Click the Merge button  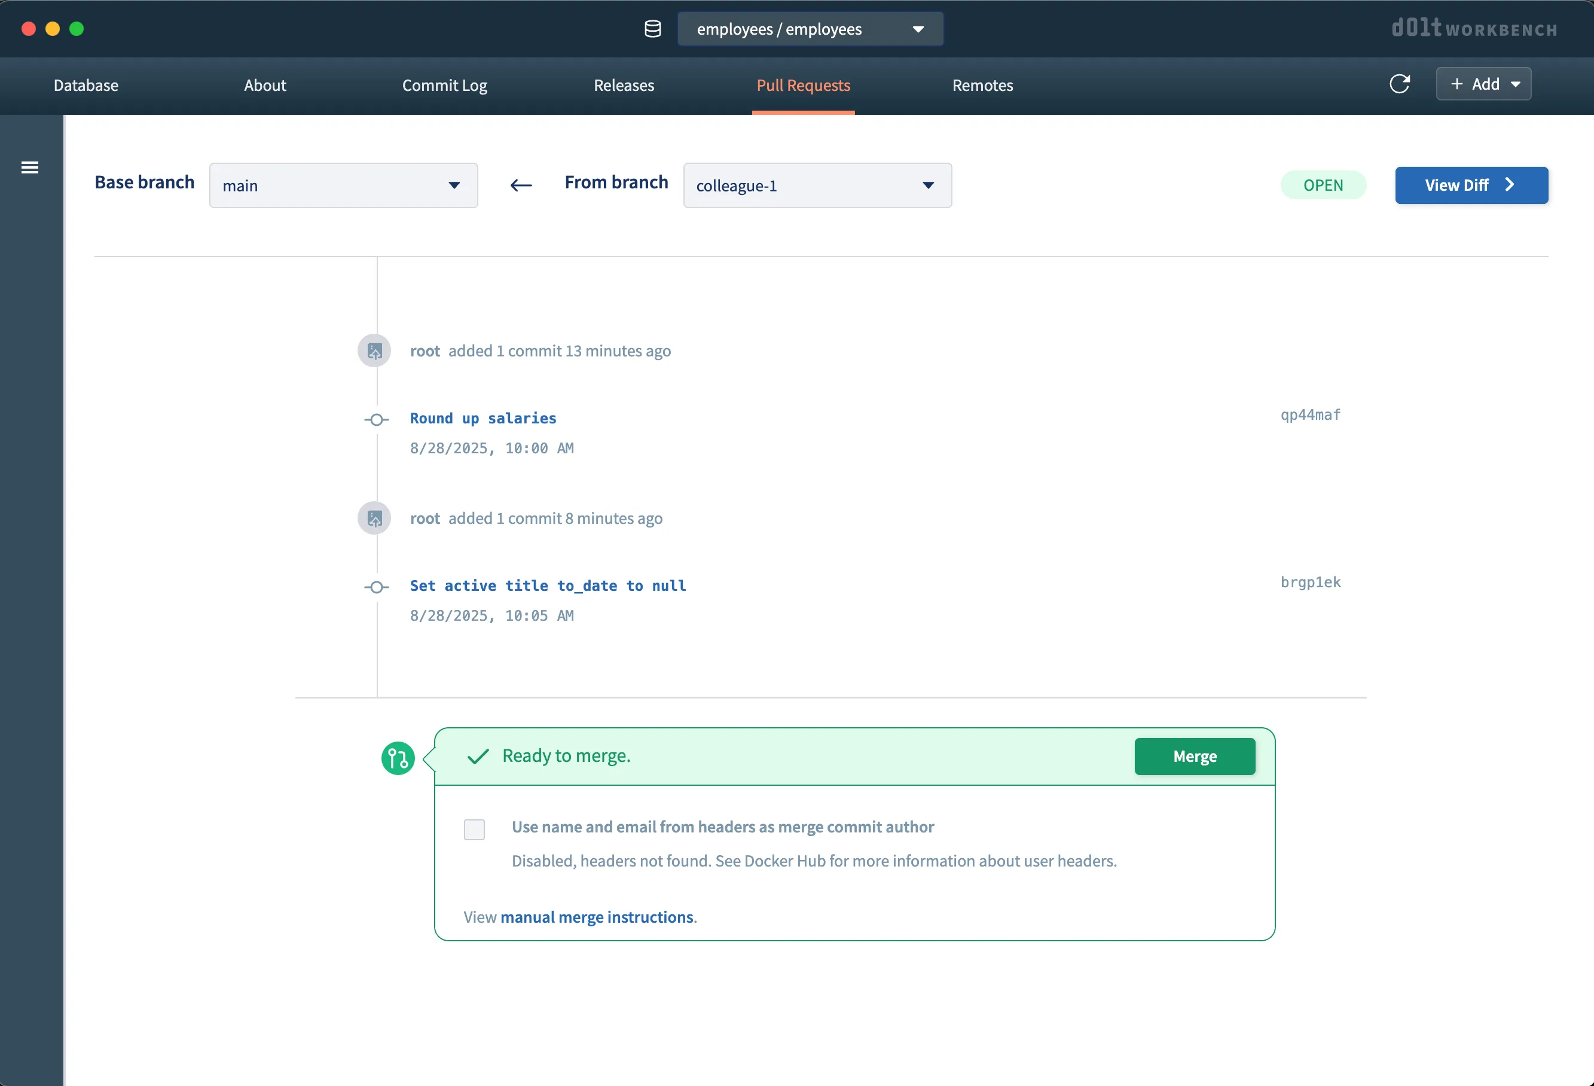(1195, 756)
